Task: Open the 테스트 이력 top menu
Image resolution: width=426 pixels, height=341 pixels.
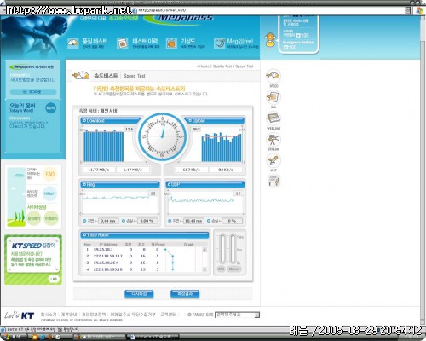Action: pyautogui.click(x=139, y=43)
